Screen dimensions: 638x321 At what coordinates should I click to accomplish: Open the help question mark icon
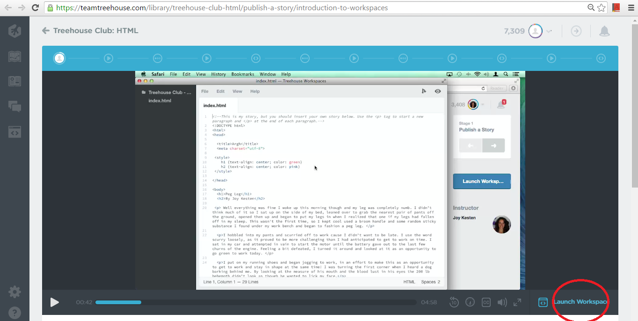(14, 313)
